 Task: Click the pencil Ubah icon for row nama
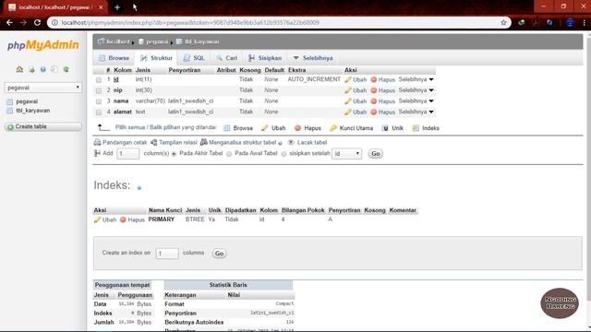coord(348,101)
